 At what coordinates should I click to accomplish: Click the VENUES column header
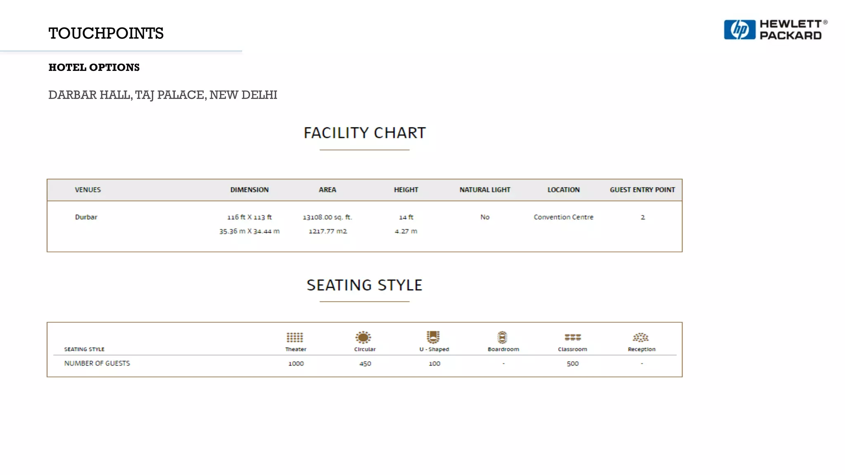[x=88, y=190]
